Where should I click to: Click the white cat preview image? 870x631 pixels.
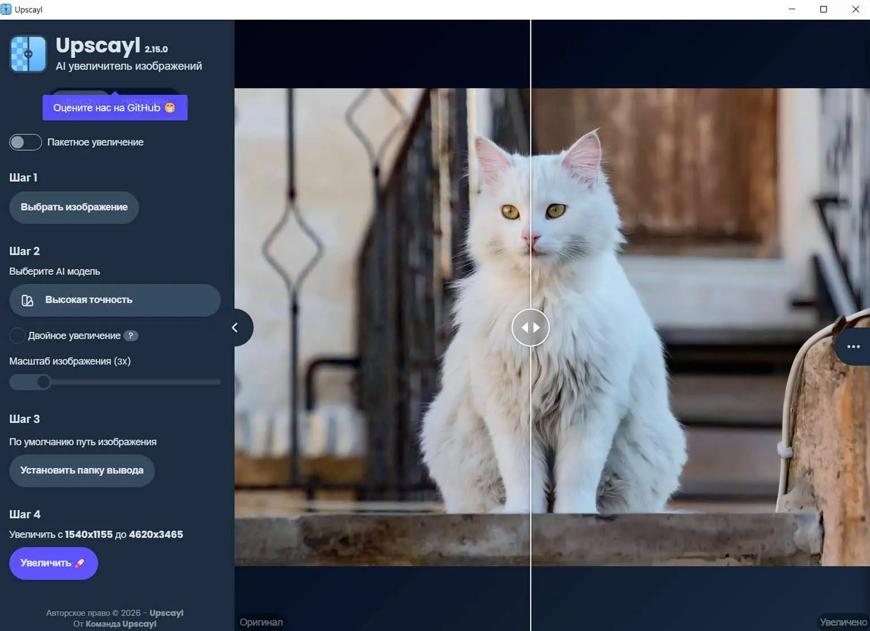click(552, 327)
